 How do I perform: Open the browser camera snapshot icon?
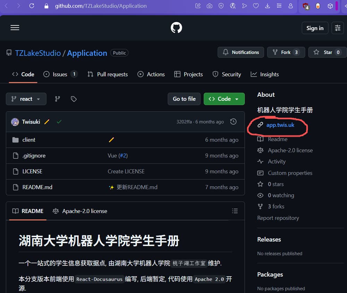(x=209, y=6)
